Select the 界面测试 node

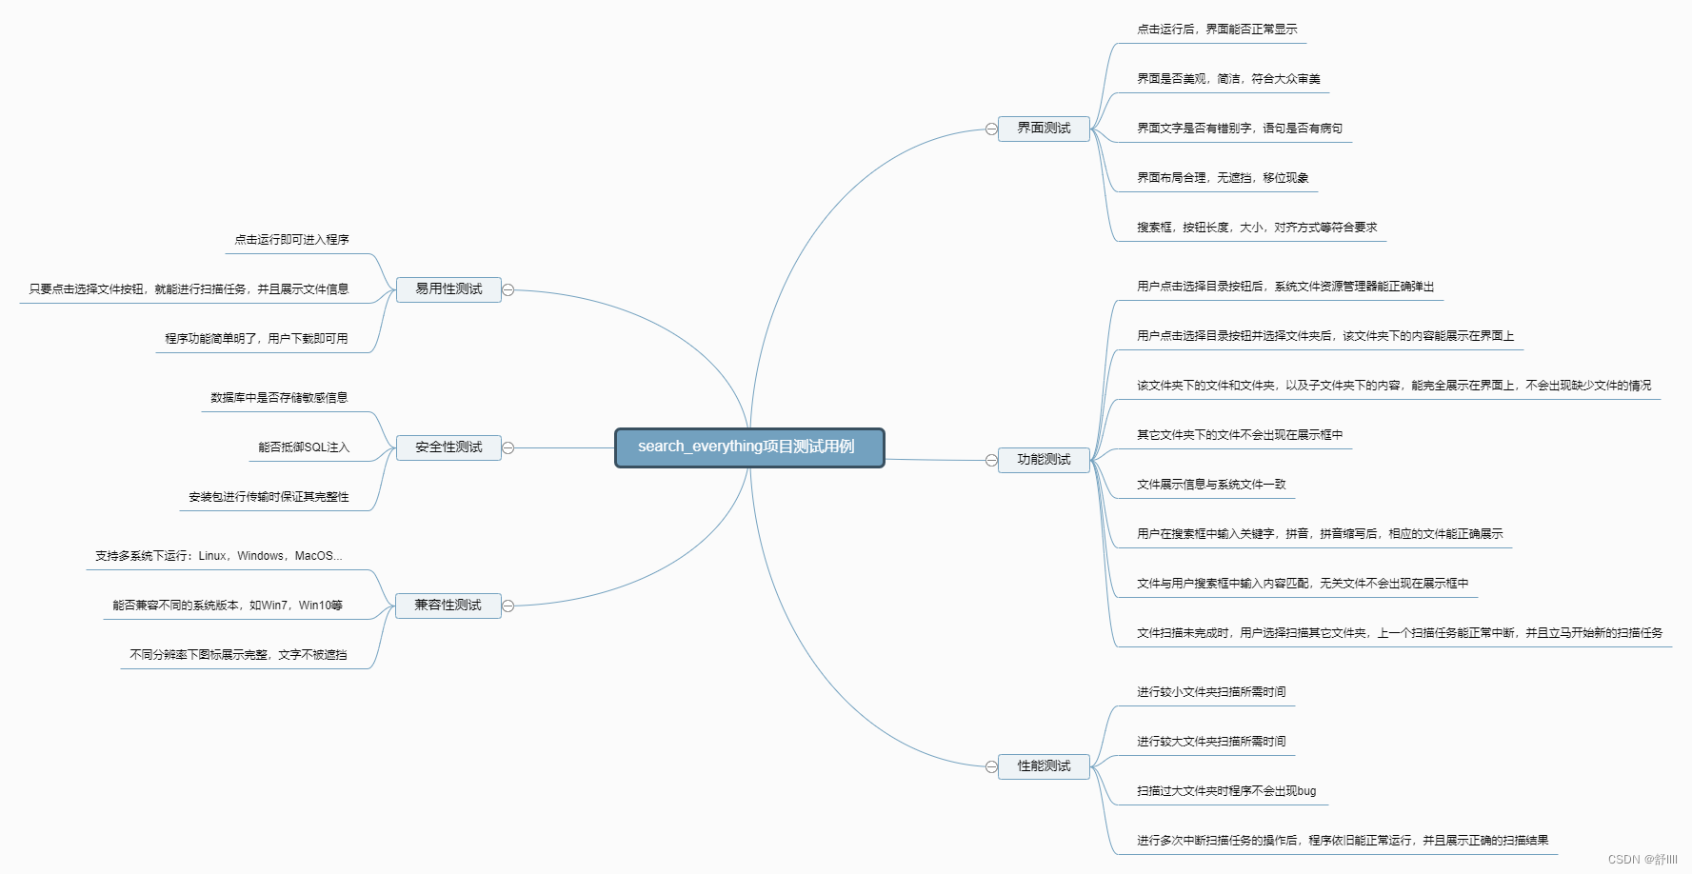1044,129
